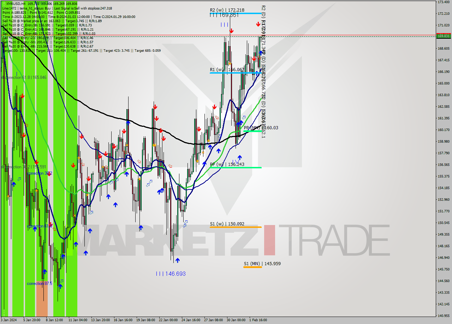Screen dimensions: 452x324
Task: Click the S1 (MN) | 145.959 support label
Action: pos(262,263)
